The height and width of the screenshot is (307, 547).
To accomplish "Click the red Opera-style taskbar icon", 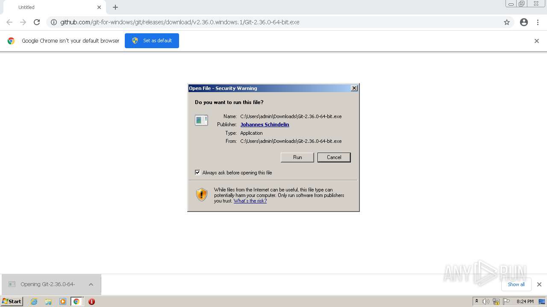I will point(91,301).
